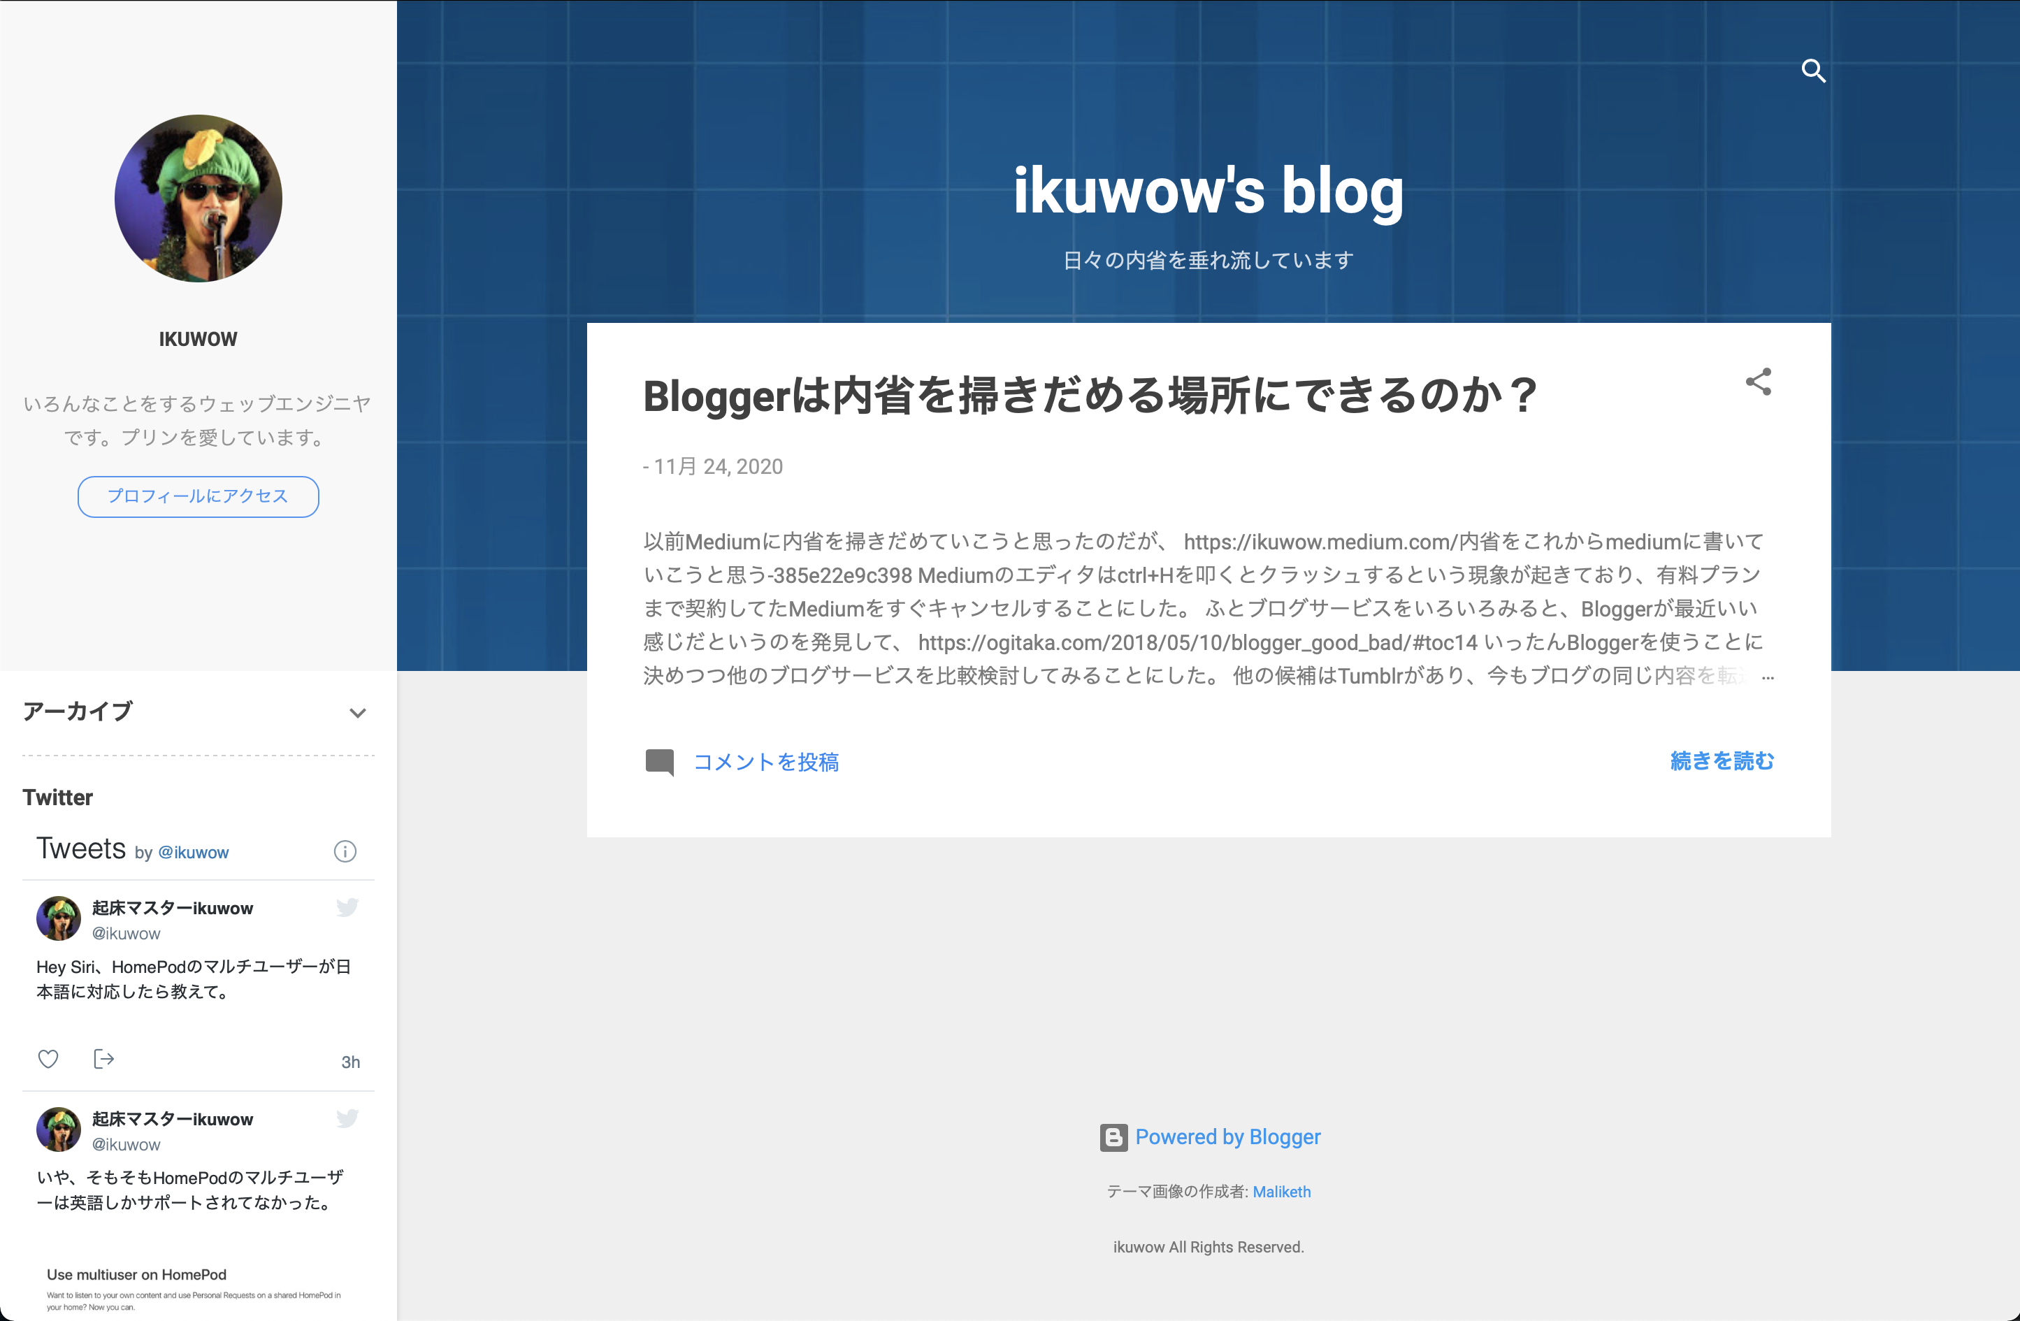
Task: Open the blog search magnifier icon
Action: (x=1813, y=71)
